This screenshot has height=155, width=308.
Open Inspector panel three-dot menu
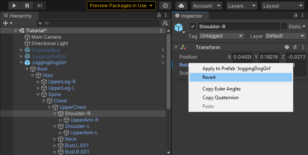pyautogui.click(x=302, y=15)
